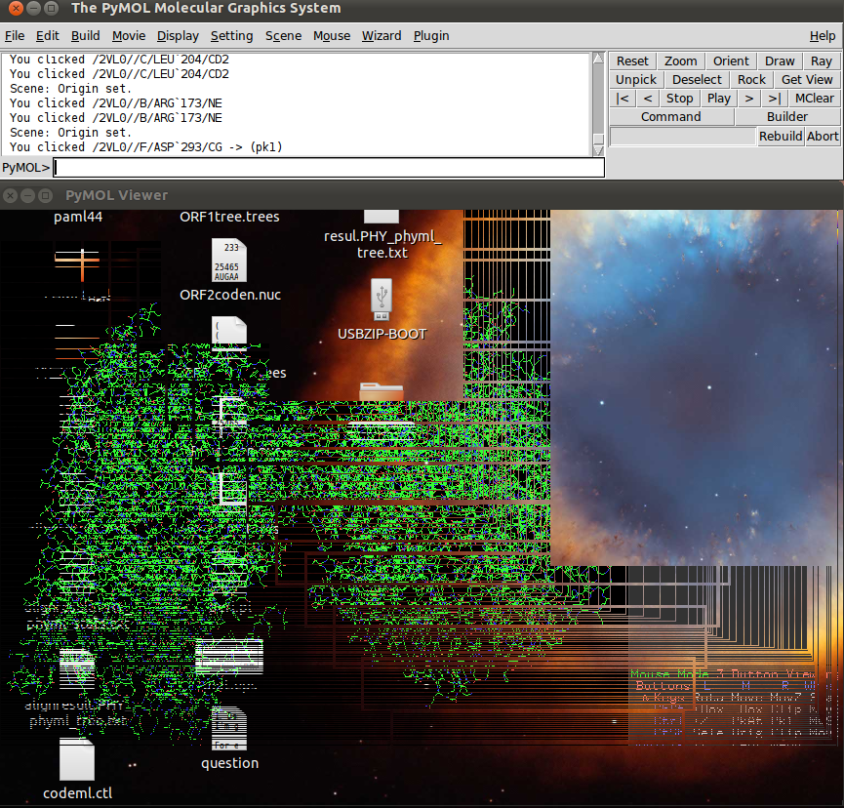Open the USBZIP-BOOT drive icon
844x808 pixels.
pyautogui.click(x=382, y=300)
